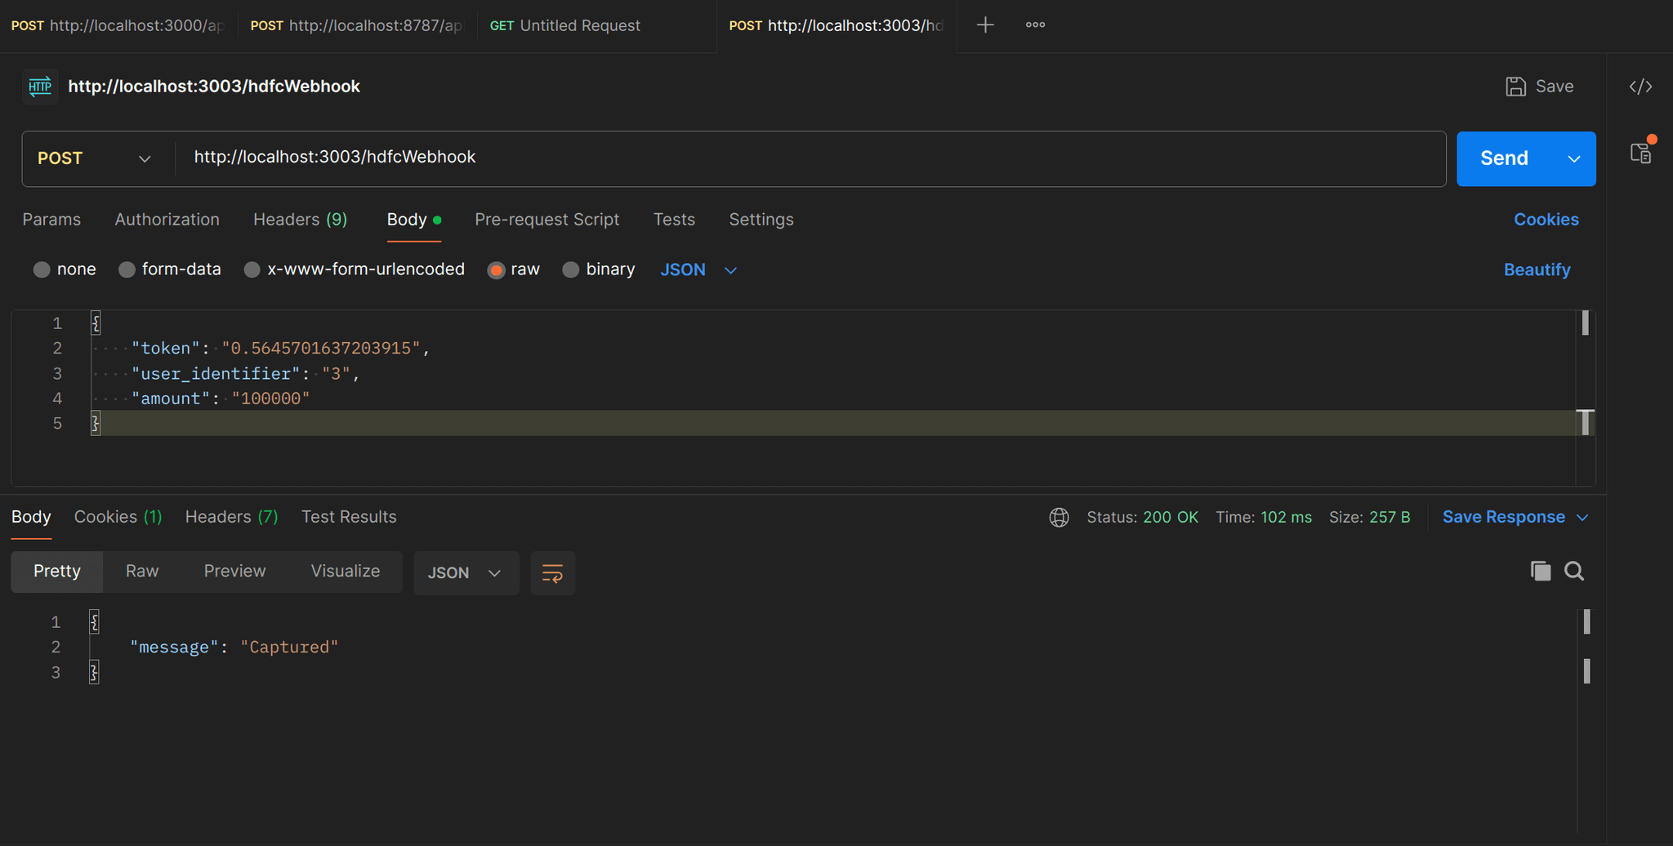Click the request editor scrollbar minimap
The image size is (1673, 846).
(1585, 398)
